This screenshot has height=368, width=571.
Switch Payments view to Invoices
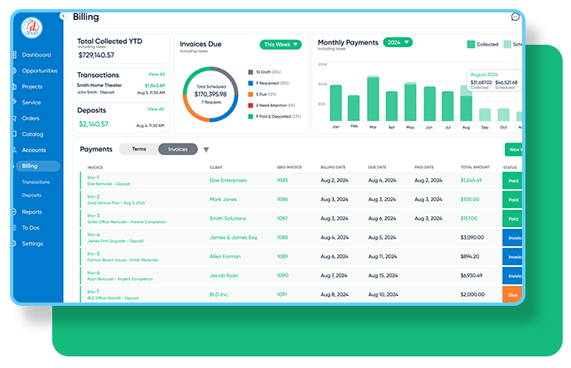[x=177, y=149]
